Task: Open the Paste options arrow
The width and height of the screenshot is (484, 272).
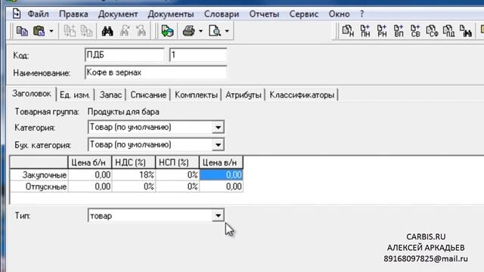Action: [51, 31]
